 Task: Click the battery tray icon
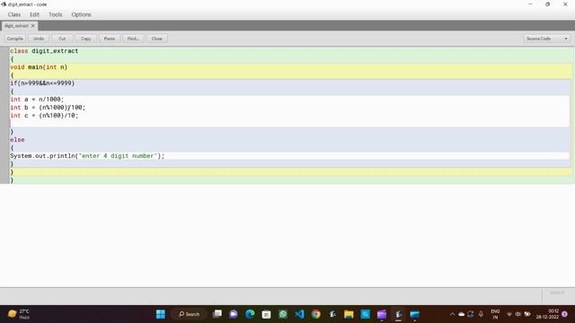click(x=527, y=314)
